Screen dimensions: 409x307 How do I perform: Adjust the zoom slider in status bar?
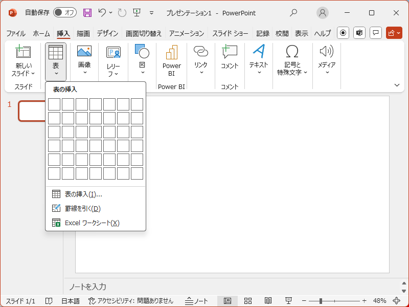coord(321,301)
